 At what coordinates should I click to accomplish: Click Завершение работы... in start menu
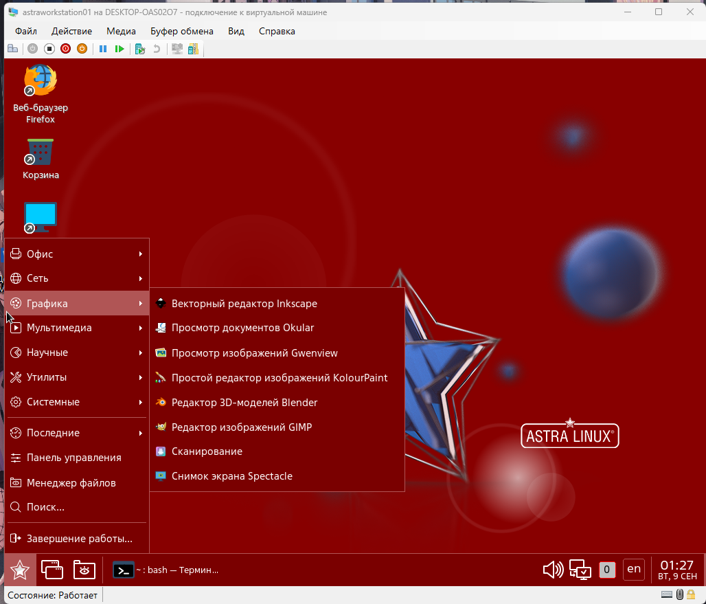(79, 539)
